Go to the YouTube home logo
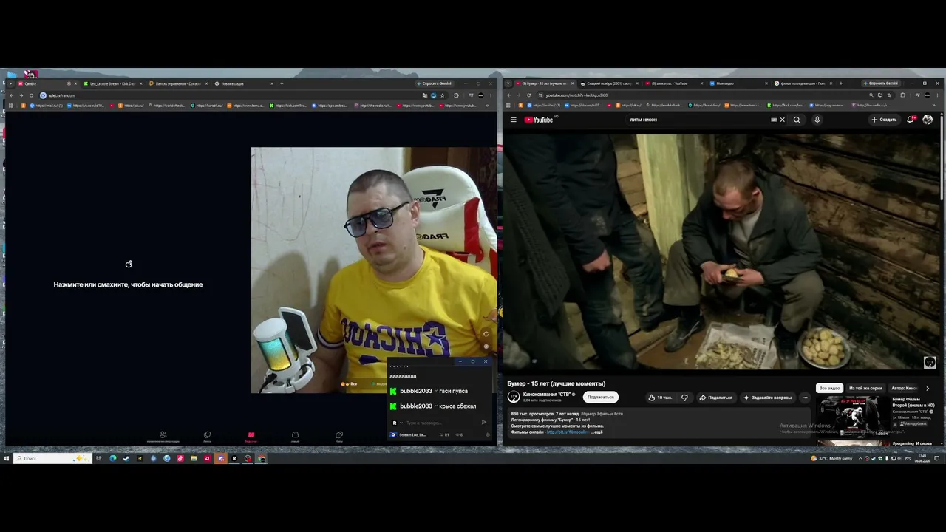 coord(539,120)
